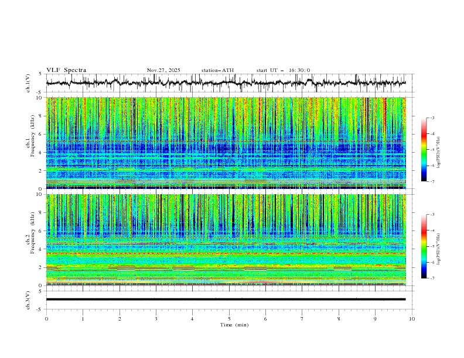Click the time axis tick '8'
This screenshot has height=358, width=464.
pos(339,319)
